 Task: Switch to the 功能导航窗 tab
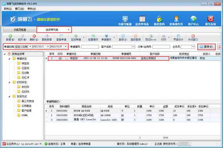tap(20, 30)
